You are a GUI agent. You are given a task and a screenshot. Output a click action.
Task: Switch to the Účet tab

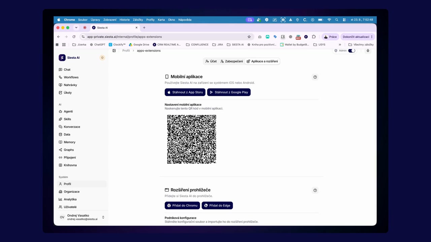coord(211,61)
